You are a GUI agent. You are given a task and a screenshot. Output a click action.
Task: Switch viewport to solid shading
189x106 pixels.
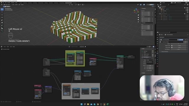coord(151,5)
